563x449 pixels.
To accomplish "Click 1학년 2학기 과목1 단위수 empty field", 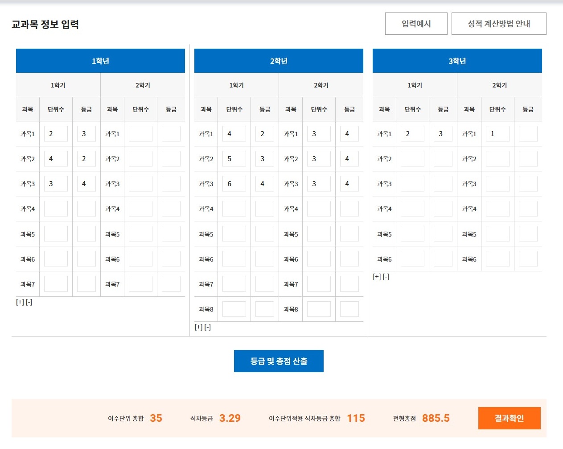I will point(140,134).
